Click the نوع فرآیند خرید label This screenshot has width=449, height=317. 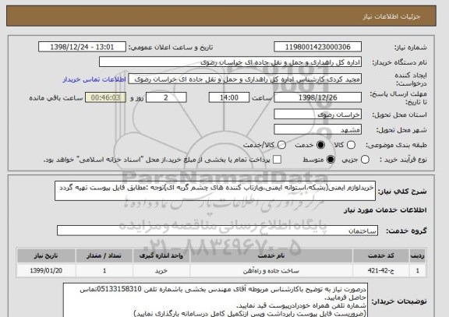pos(403,160)
